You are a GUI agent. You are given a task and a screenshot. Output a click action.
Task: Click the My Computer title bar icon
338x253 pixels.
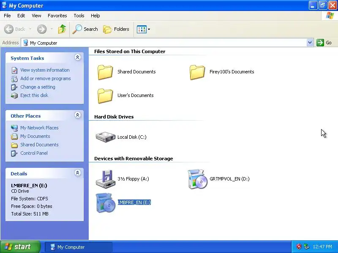click(4, 5)
